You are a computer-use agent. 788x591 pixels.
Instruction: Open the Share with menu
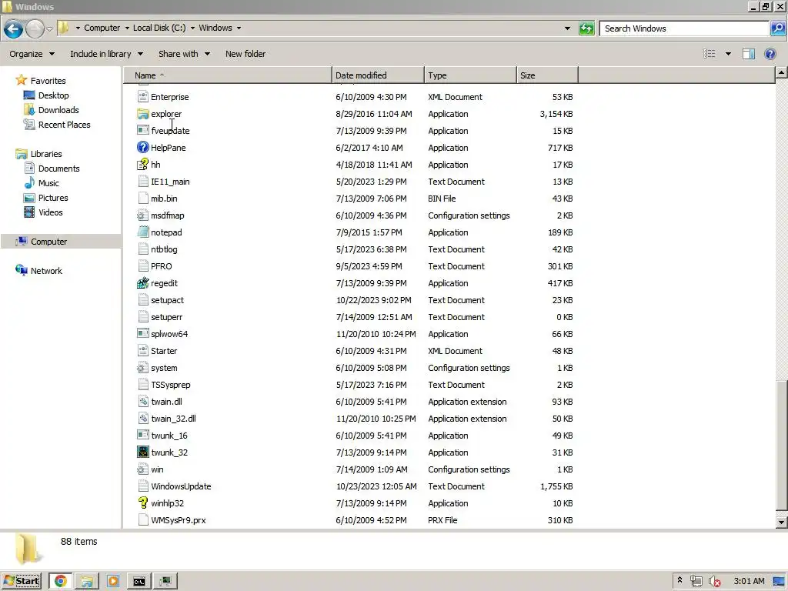[184, 54]
